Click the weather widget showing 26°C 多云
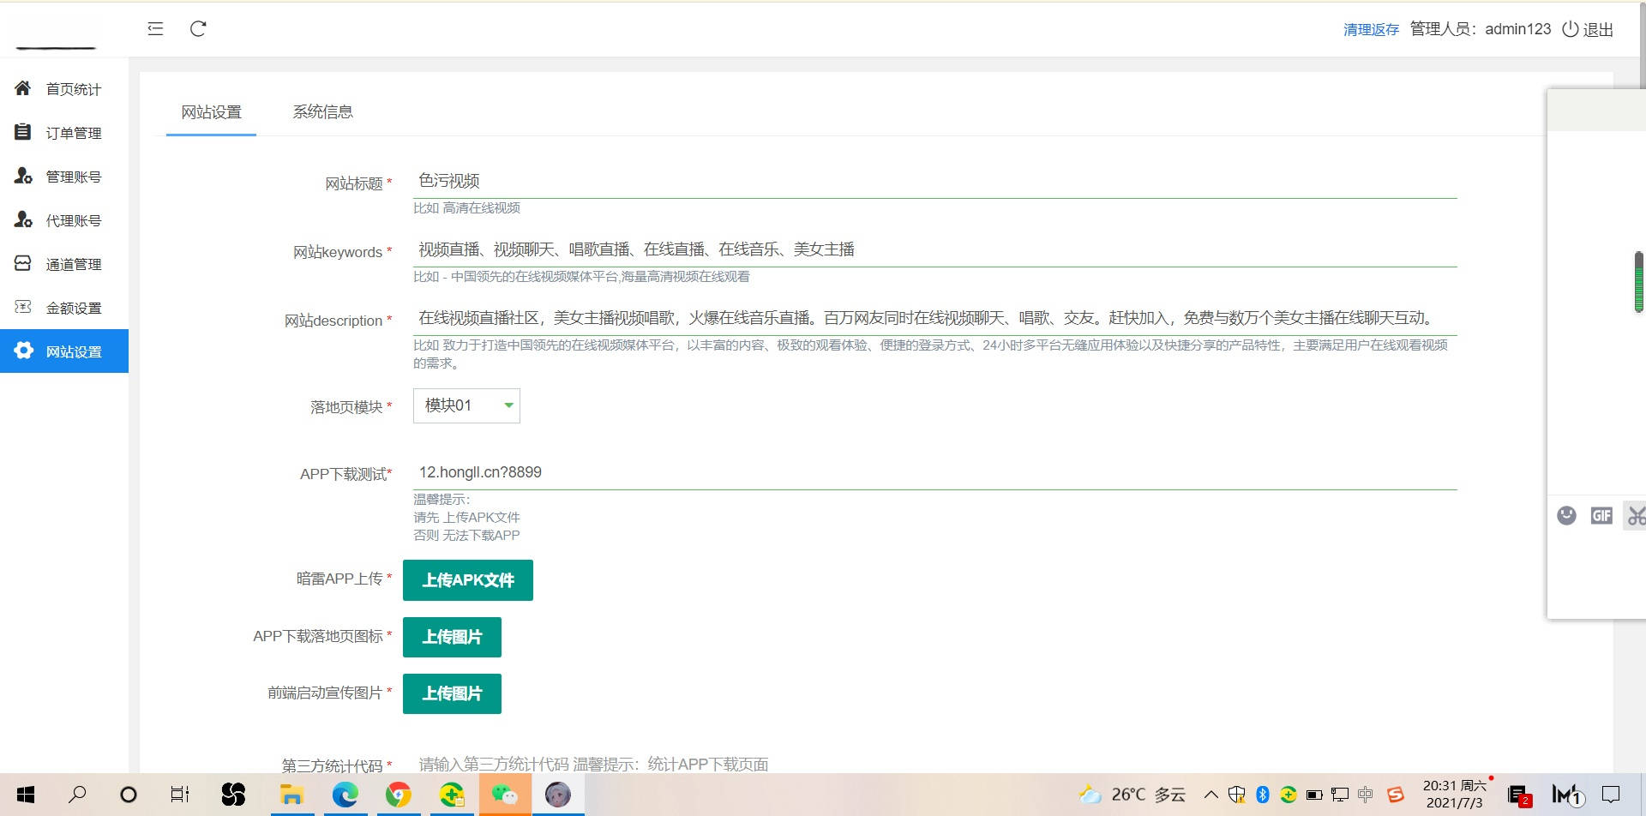Image resolution: width=1646 pixels, height=816 pixels. tap(1132, 795)
